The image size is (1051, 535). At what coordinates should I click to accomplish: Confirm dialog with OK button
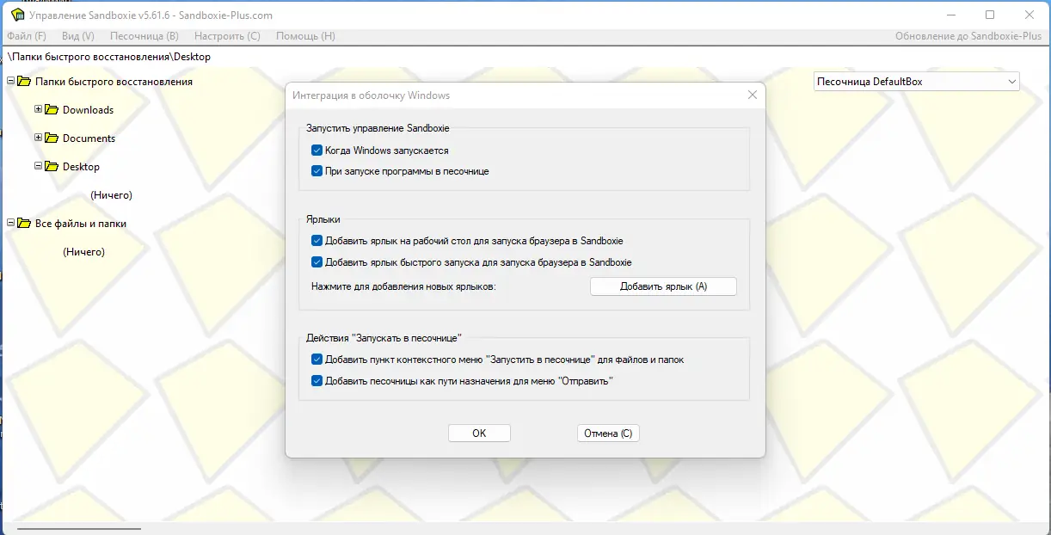pyautogui.click(x=479, y=434)
